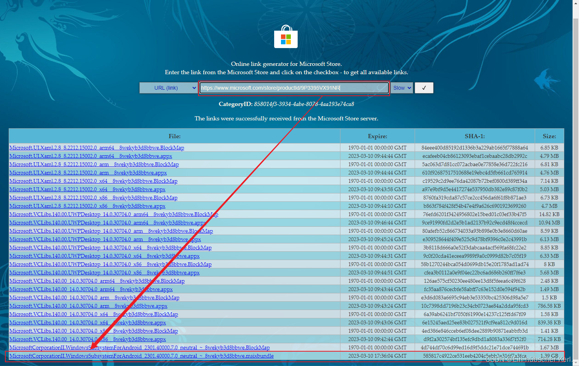Click the checkmark generate button
Image resolution: width=579 pixels, height=366 pixels.
click(424, 88)
